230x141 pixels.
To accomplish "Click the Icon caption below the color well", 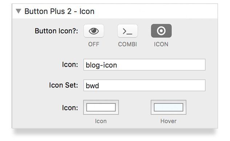I will click(x=101, y=121).
